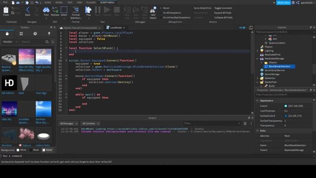Open the username account dropdown

(x=308, y=2)
